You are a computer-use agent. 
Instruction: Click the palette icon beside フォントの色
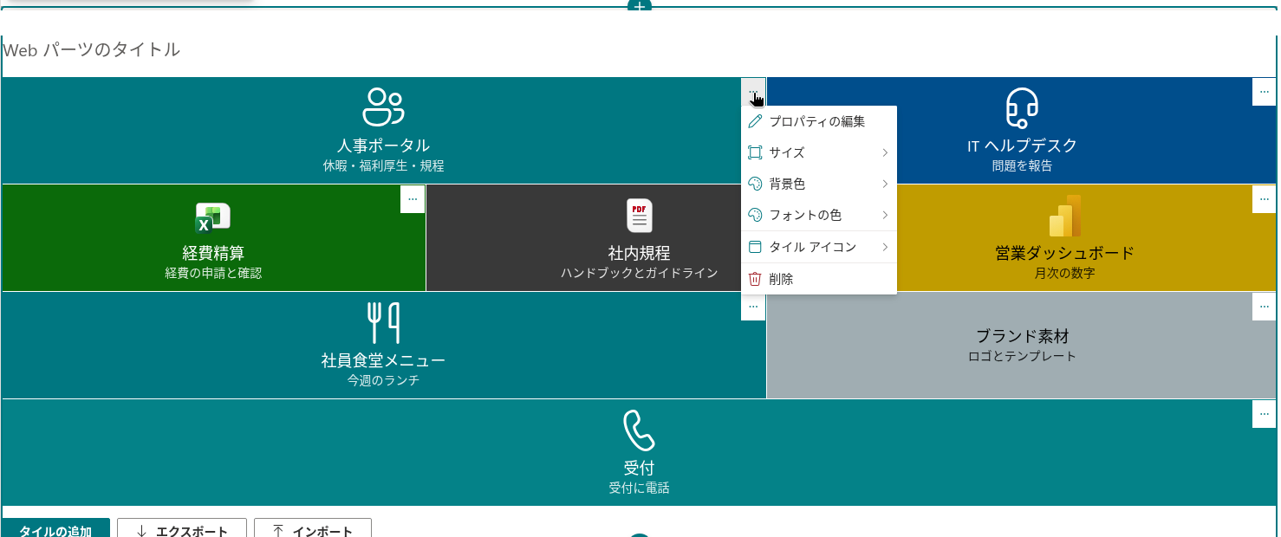(x=755, y=215)
